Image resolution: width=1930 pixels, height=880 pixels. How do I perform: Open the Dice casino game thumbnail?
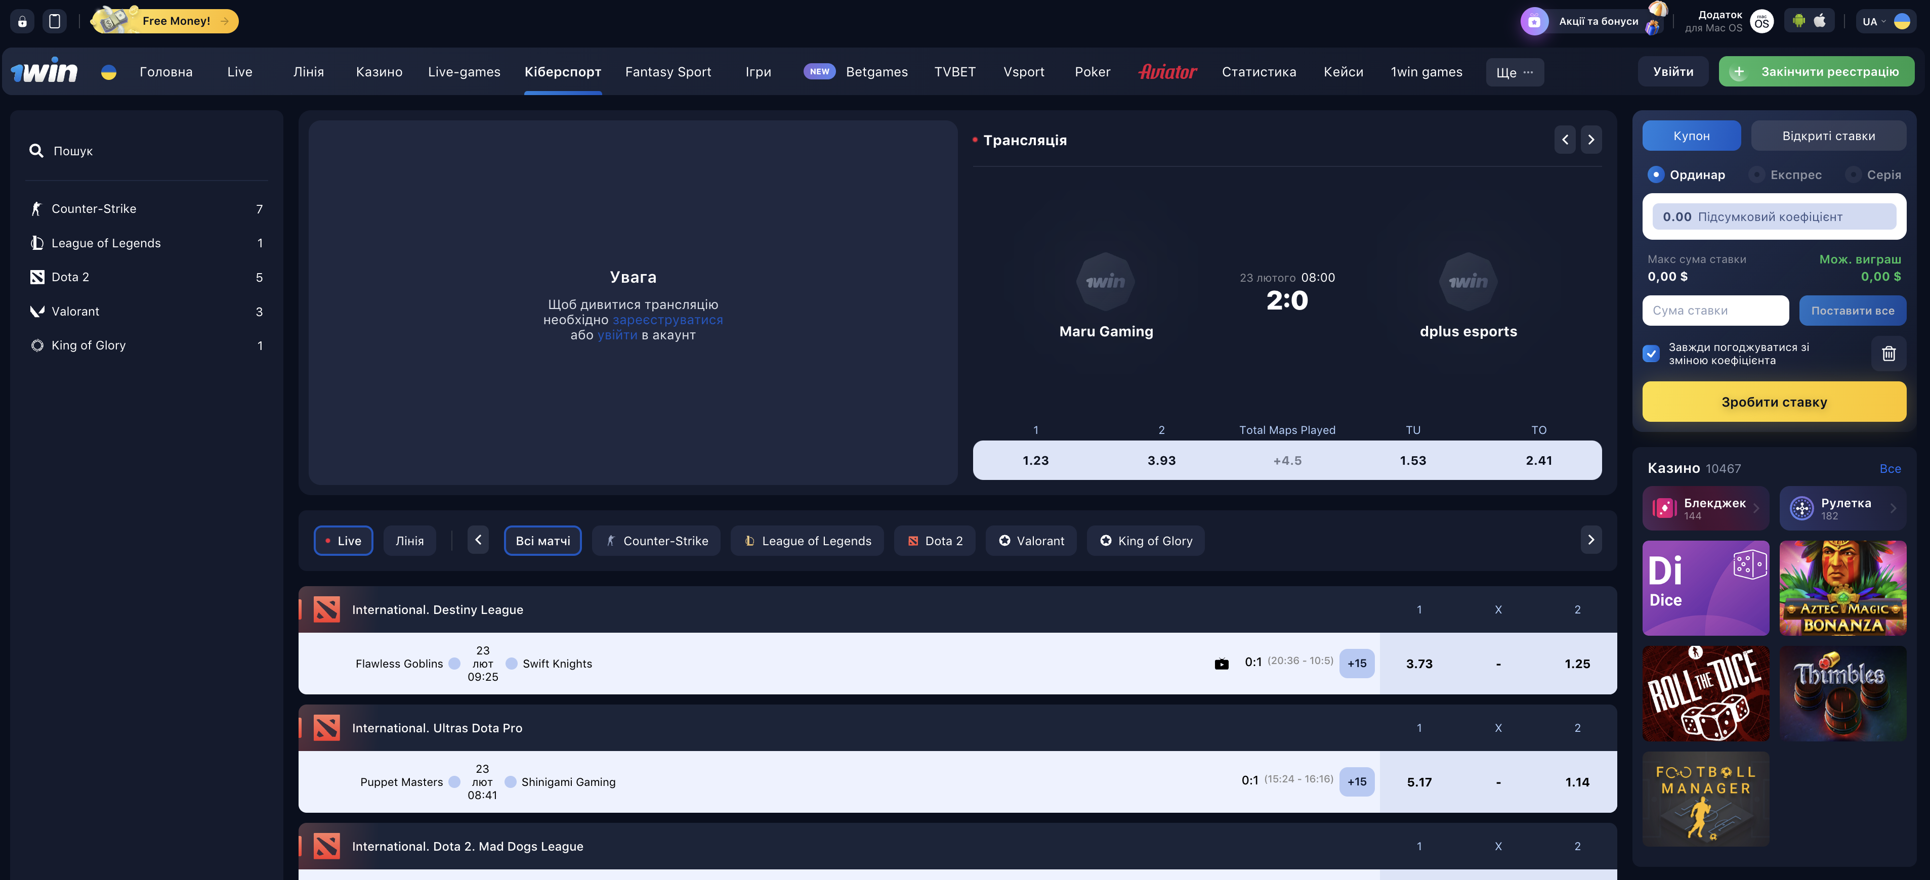(1705, 588)
